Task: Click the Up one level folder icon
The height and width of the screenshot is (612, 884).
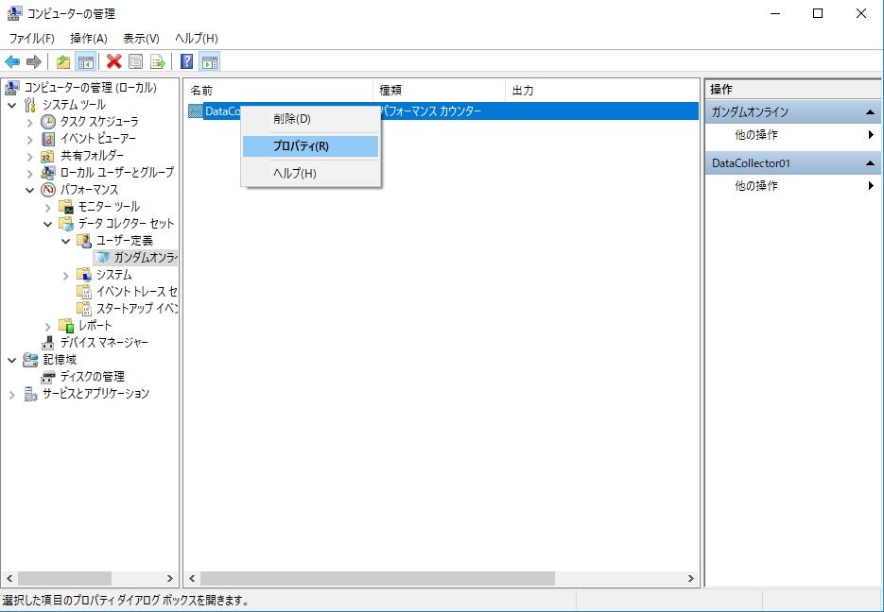Action: [63, 62]
